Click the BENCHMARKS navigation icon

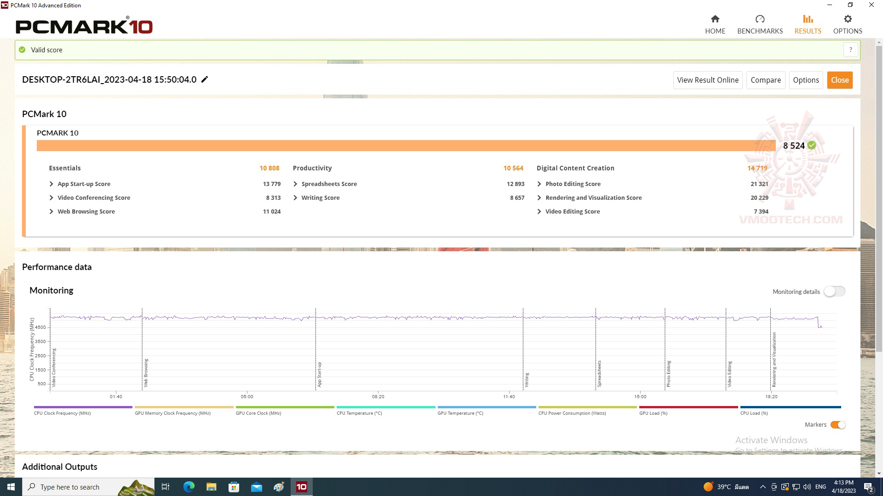pyautogui.click(x=760, y=19)
